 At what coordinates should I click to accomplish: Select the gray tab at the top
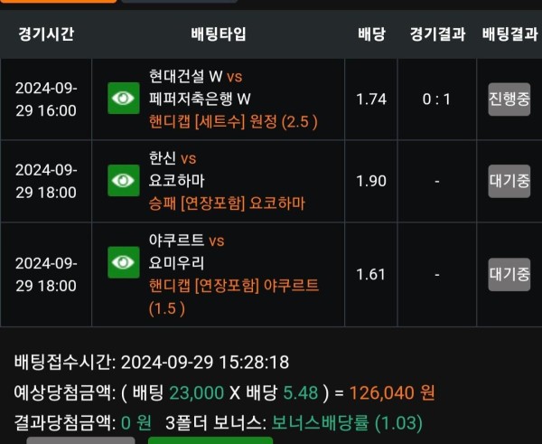coord(180,2)
